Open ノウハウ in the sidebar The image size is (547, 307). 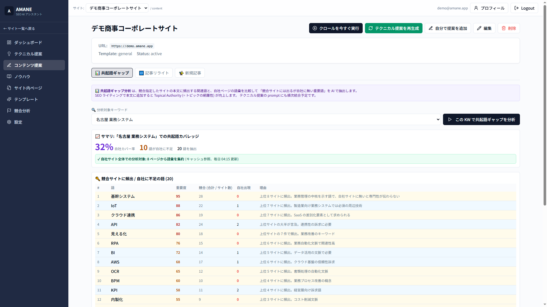coord(34,76)
